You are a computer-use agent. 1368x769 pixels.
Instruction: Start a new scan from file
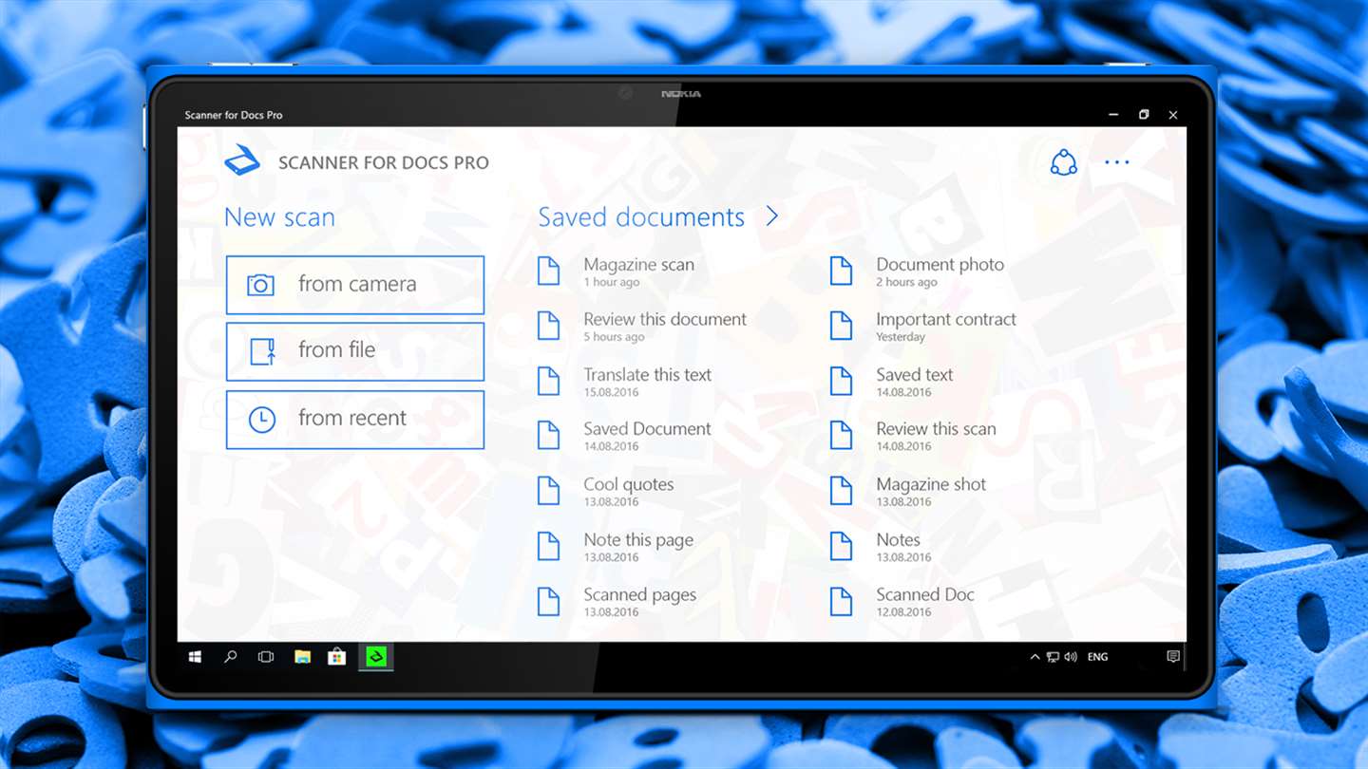(x=355, y=351)
